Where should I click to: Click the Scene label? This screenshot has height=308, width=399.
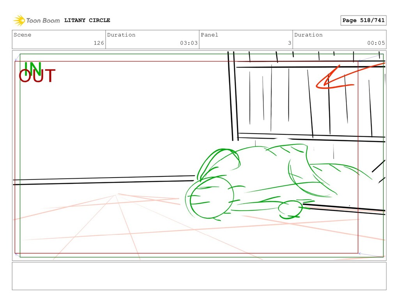pyautogui.click(x=22, y=35)
